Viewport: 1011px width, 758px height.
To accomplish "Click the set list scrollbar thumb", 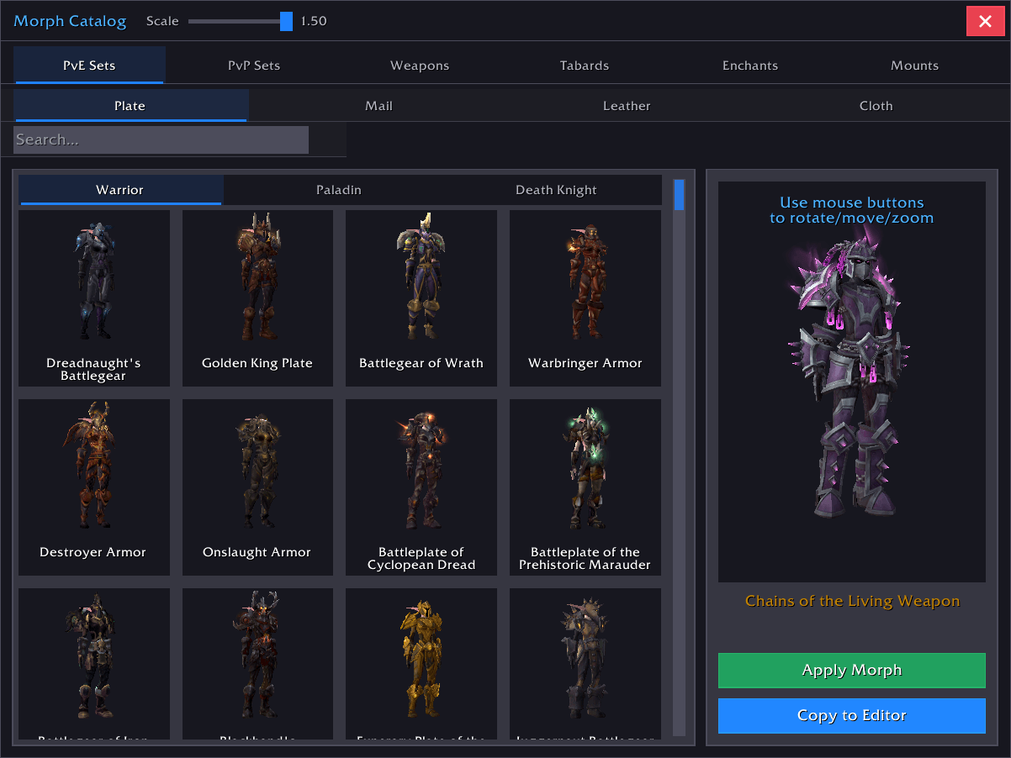I will (679, 194).
